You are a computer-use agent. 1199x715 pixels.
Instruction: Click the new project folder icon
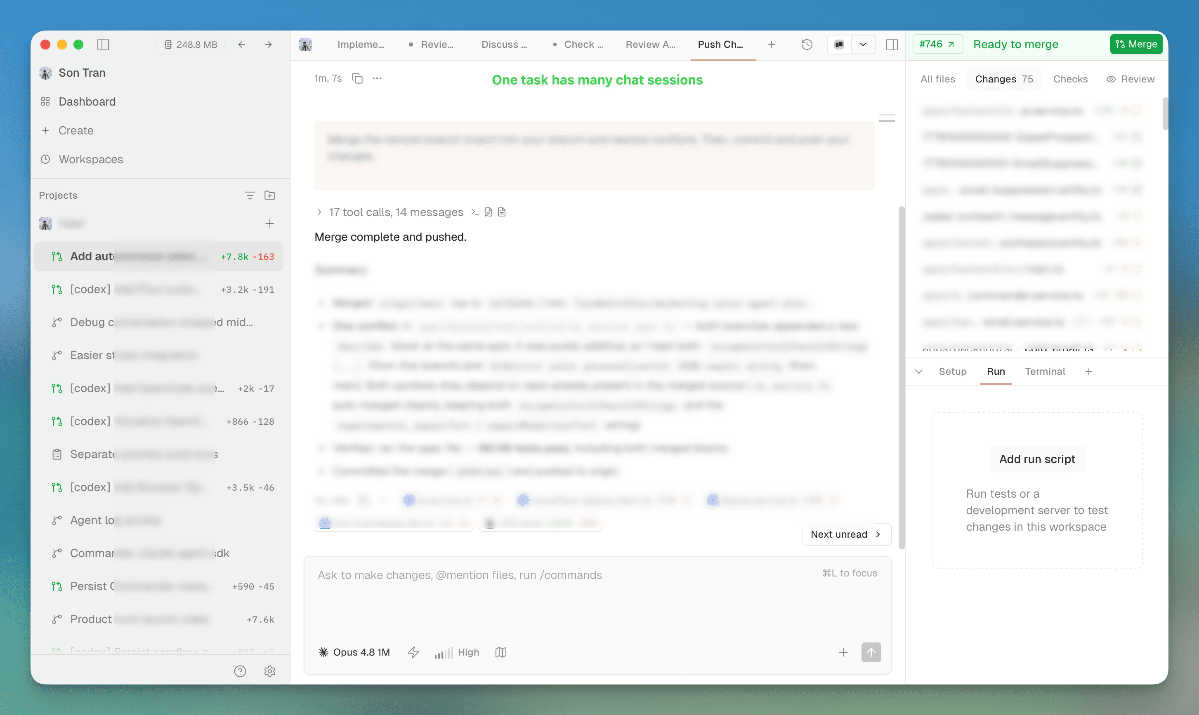(270, 195)
